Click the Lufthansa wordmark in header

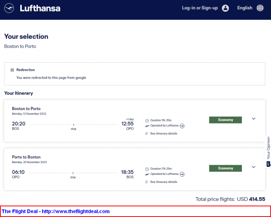tap(40, 8)
